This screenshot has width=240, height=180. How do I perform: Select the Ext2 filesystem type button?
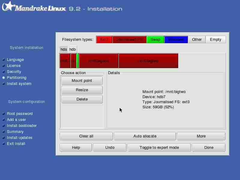coord(104,40)
